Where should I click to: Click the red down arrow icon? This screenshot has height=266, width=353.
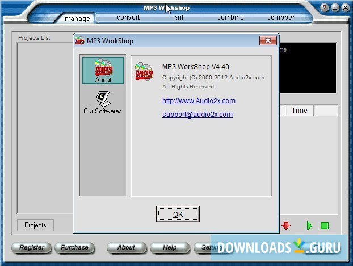tap(286, 226)
